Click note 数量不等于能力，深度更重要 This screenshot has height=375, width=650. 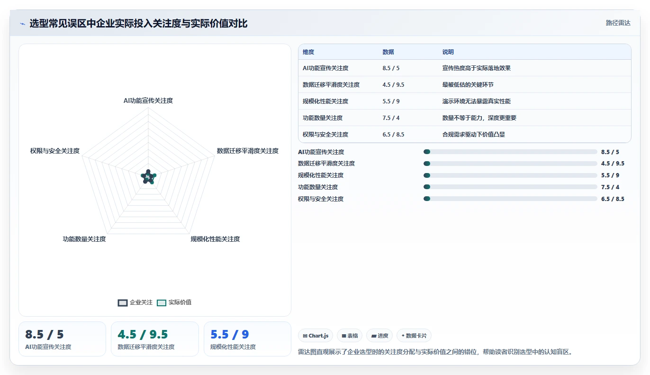[x=479, y=118]
